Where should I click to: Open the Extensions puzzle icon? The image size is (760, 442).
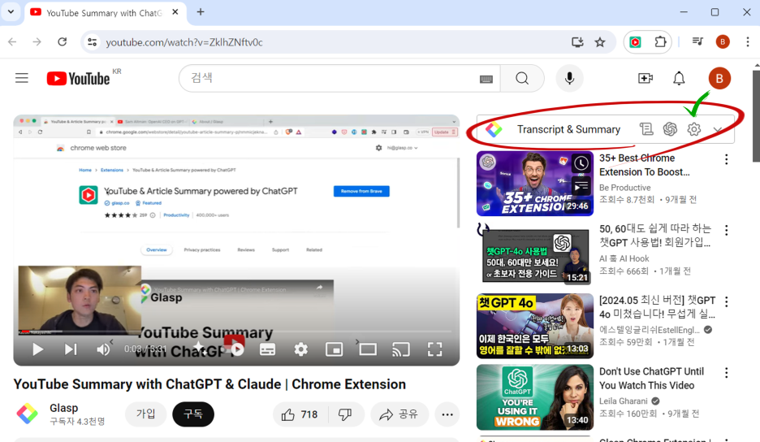coord(660,42)
